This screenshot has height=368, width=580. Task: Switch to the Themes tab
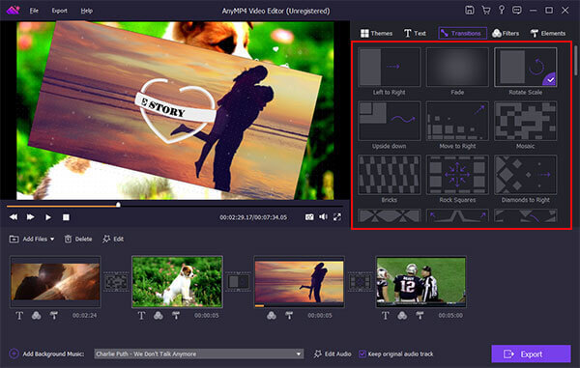tap(377, 33)
